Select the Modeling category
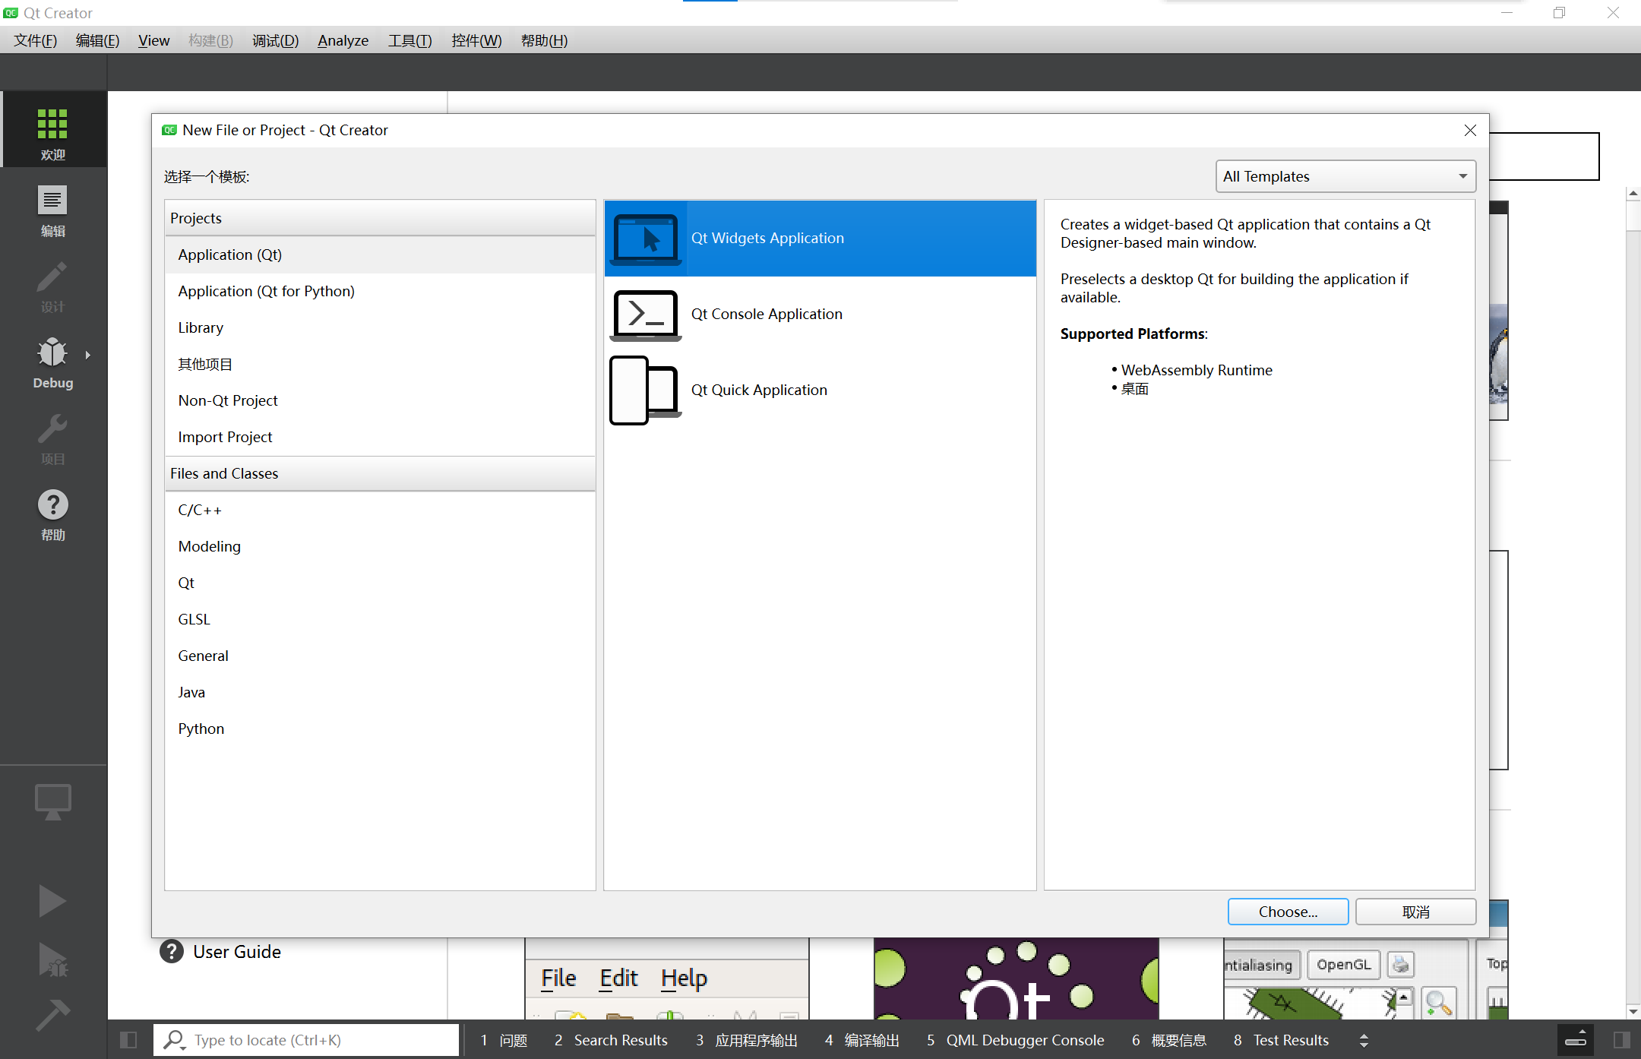The height and width of the screenshot is (1059, 1641). (380, 546)
